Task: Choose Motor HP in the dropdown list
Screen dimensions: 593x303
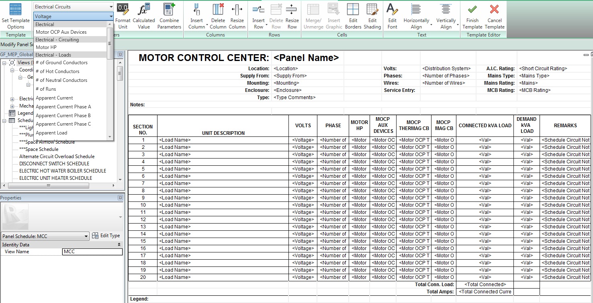Action: (46, 47)
